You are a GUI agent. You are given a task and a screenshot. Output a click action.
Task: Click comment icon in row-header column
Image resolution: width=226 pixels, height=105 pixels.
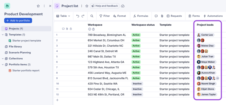(63, 29)
